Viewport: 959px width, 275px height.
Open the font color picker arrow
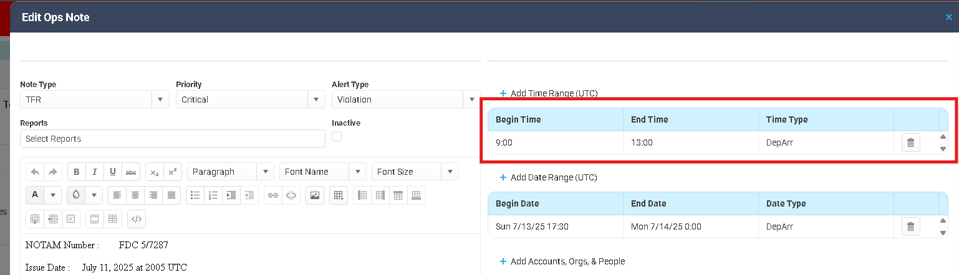pos(52,195)
